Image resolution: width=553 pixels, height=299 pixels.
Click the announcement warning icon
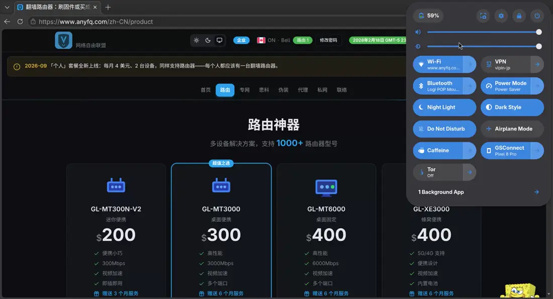[17, 67]
